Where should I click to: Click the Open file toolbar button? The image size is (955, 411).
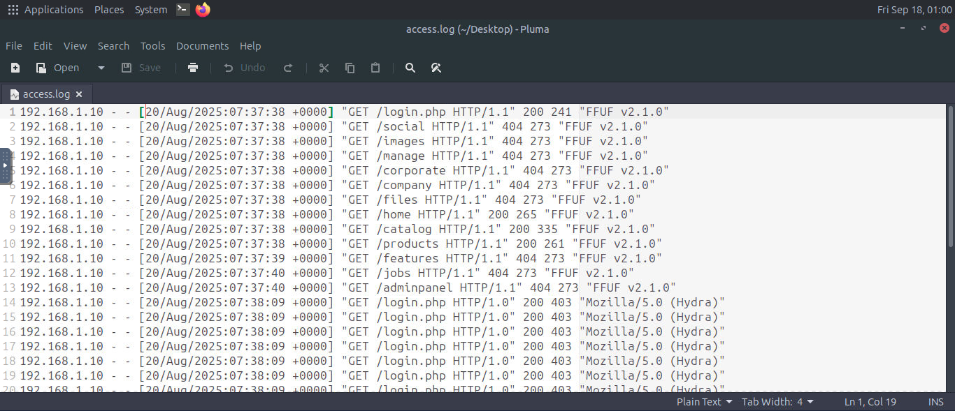pos(58,68)
